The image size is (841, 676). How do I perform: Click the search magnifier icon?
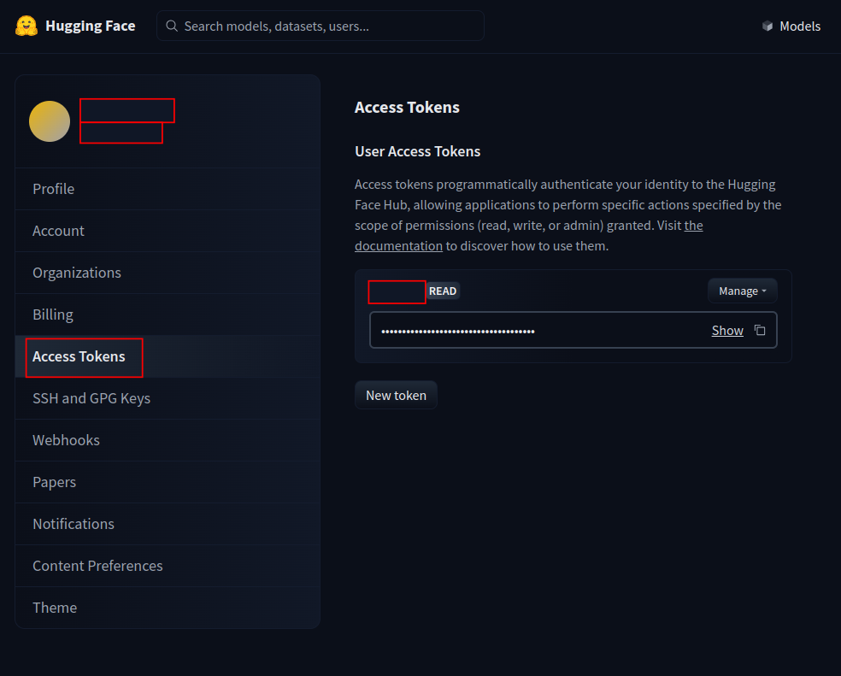point(172,26)
